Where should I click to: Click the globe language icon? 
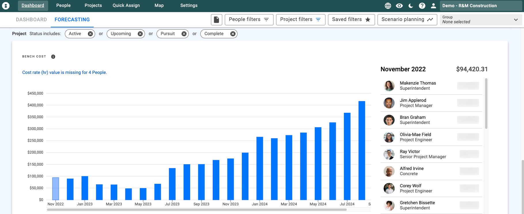tap(388, 6)
